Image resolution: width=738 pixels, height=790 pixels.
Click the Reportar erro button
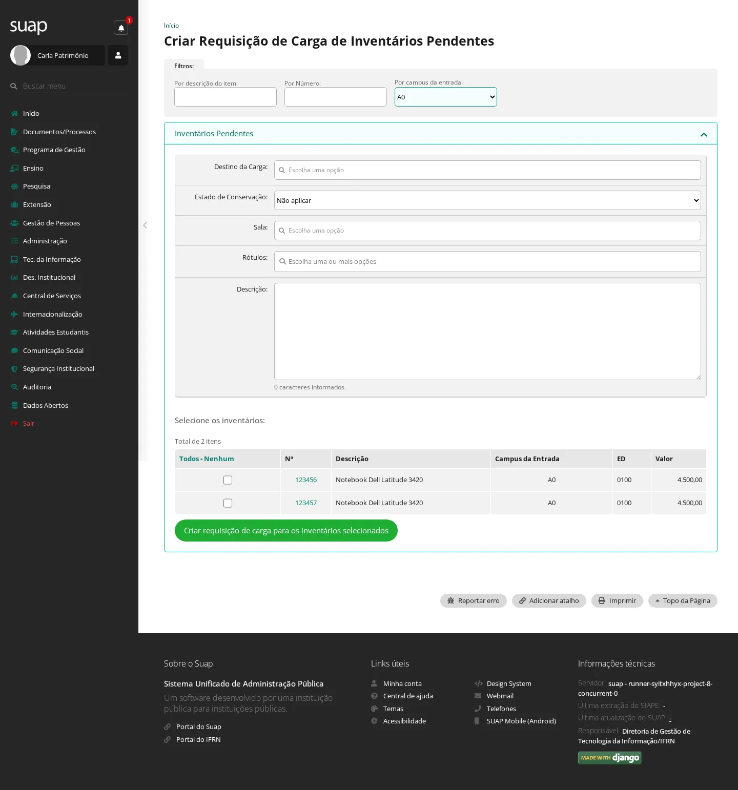[x=474, y=600]
